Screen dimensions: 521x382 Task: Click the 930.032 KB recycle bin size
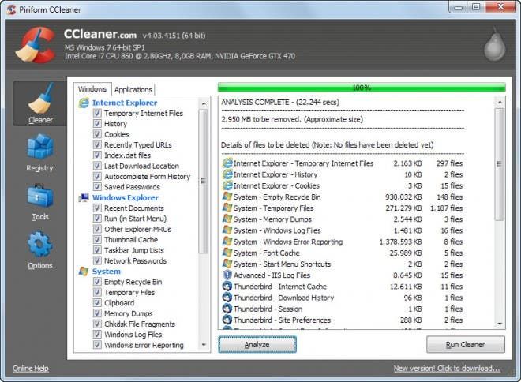pyautogui.click(x=403, y=197)
